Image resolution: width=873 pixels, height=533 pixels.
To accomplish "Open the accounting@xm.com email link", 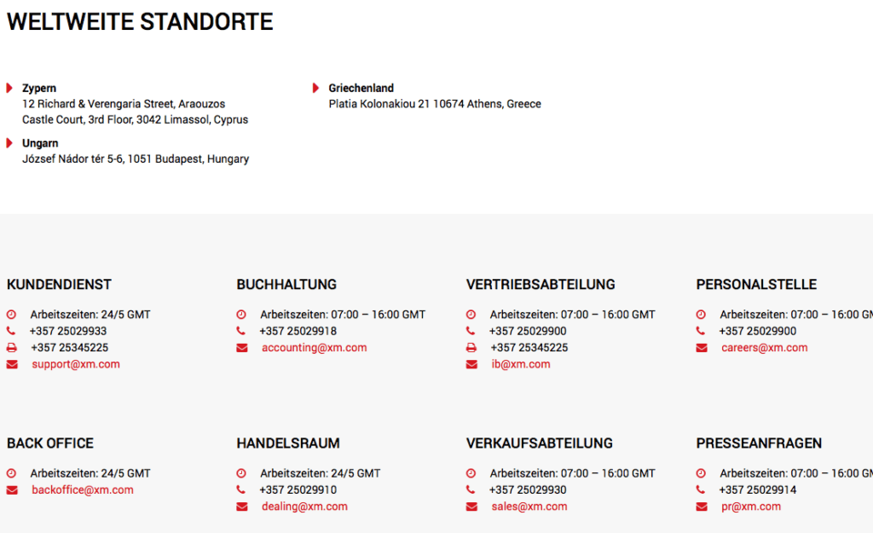I will [315, 348].
